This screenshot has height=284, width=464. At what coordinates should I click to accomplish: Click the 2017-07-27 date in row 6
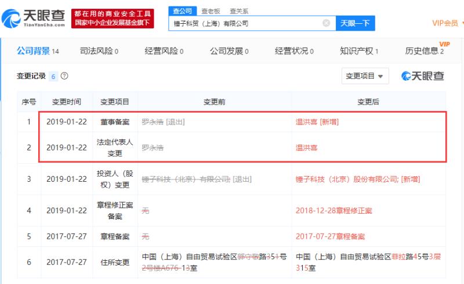(x=67, y=263)
